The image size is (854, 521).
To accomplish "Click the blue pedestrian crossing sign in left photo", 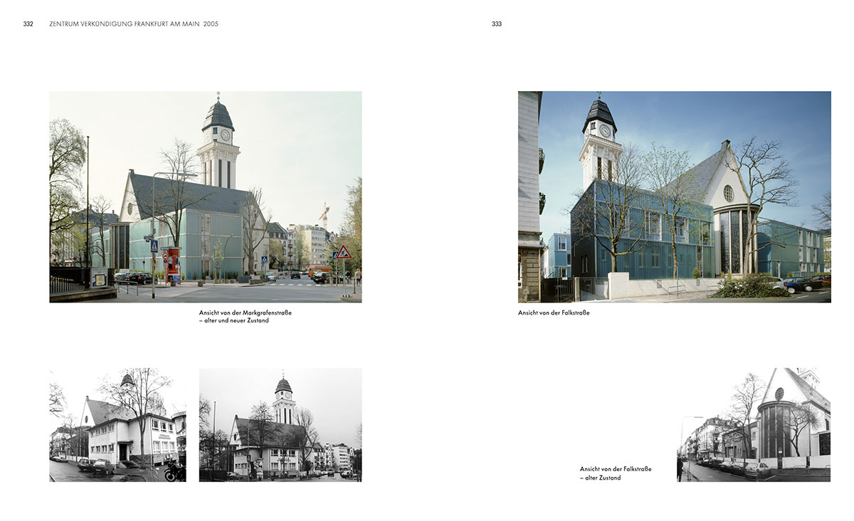I will pos(154,246).
